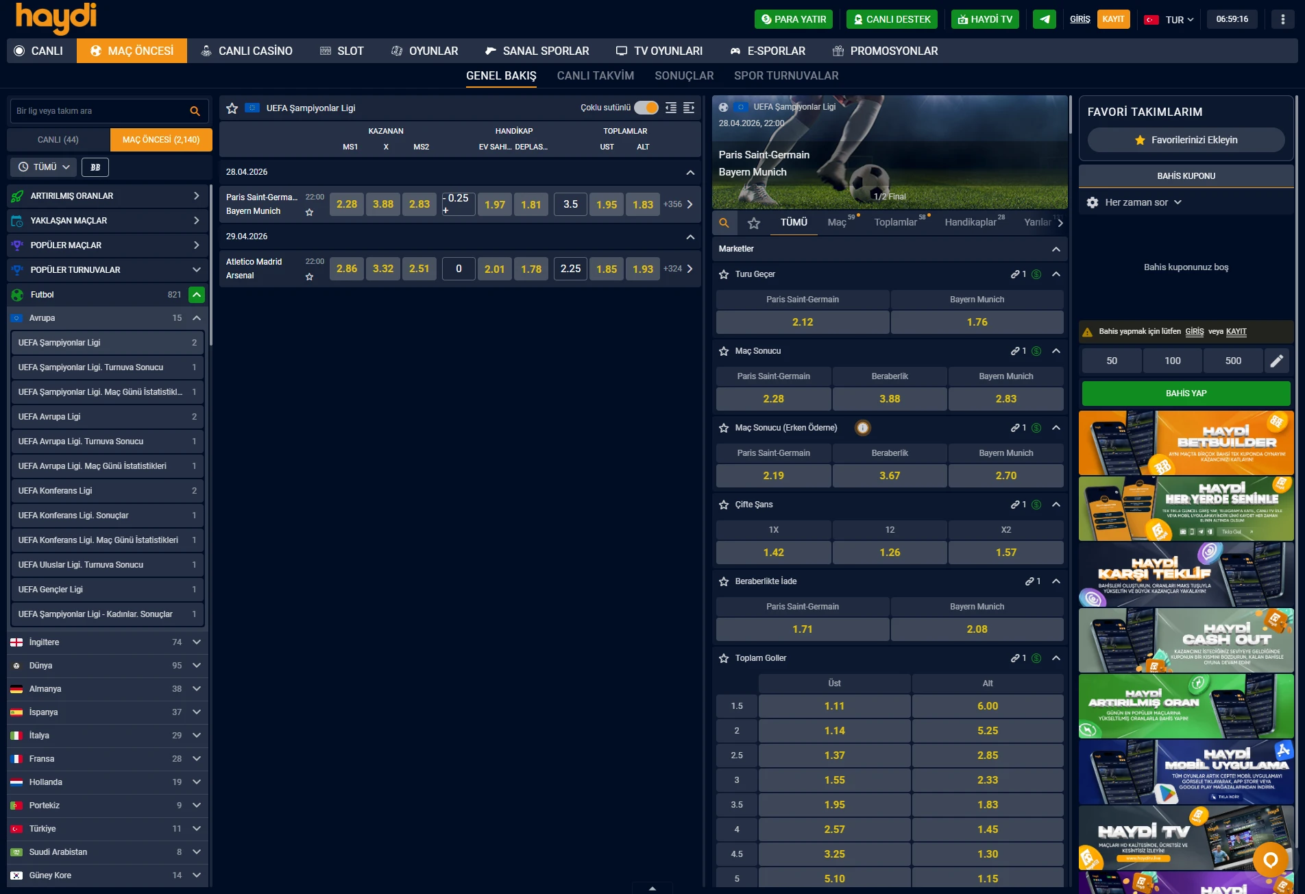Open the market search magnifier icon
The image size is (1305, 894).
click(724, 223)
